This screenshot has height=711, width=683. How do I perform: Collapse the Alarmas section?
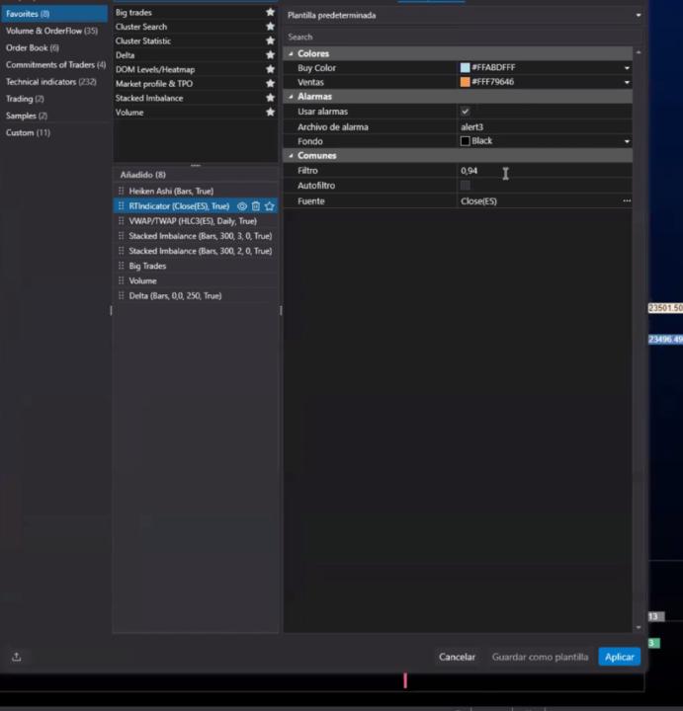[291, 97]
